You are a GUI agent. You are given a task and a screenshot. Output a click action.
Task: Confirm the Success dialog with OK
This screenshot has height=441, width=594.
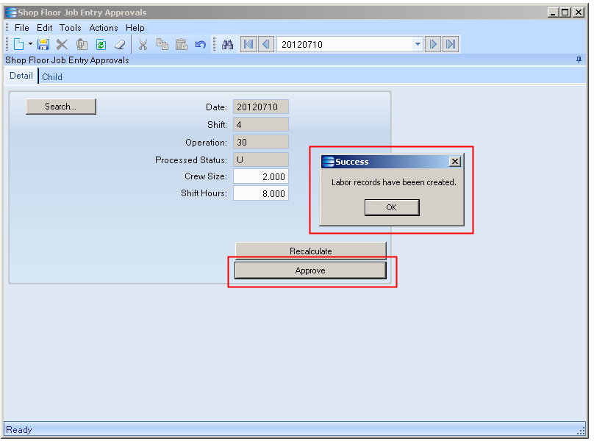coord(392,207)
